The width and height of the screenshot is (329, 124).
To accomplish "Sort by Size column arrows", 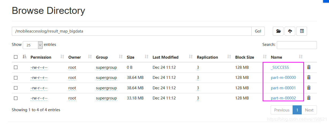I will click(x=146, y=57).
